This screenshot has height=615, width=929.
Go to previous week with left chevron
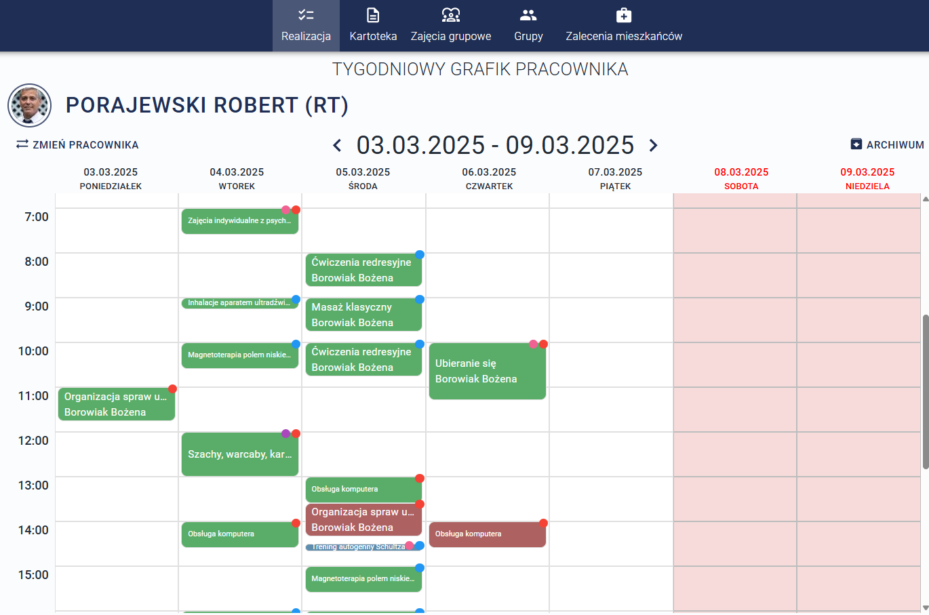pyautogui.click(x=337, y=146)
